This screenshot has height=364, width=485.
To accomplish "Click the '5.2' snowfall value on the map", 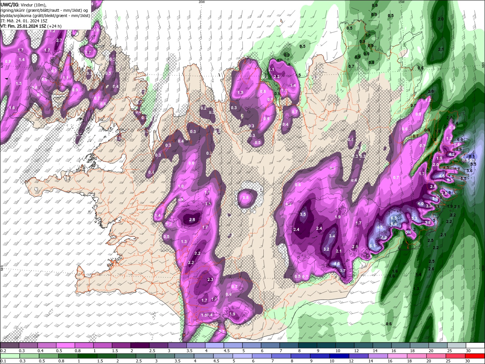I will (414, 218).
